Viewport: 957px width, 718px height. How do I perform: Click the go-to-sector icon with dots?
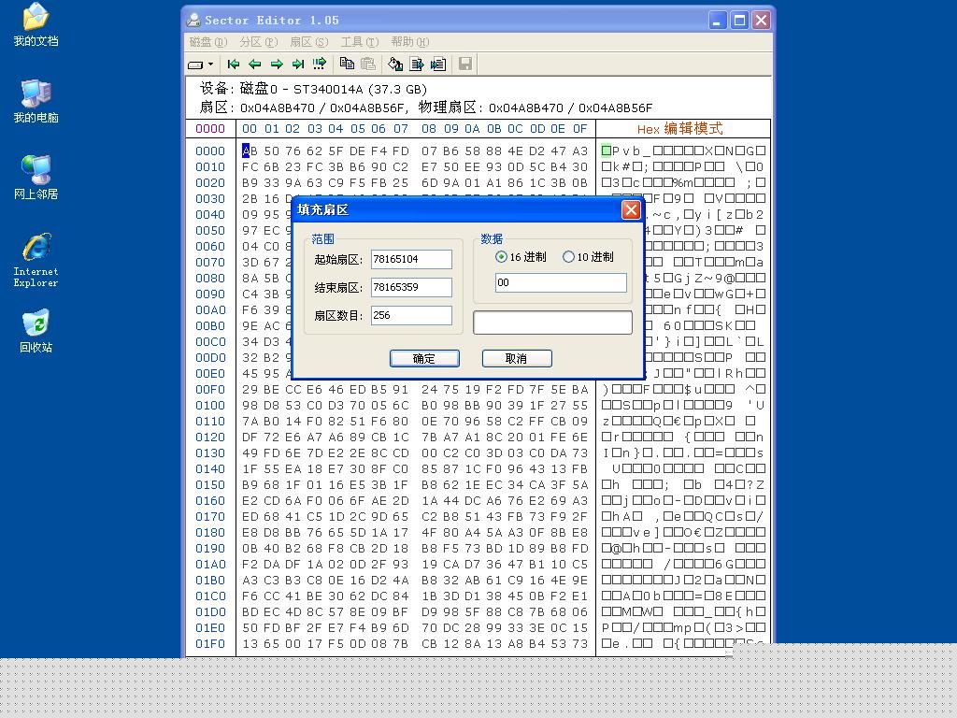coord(320,65)
